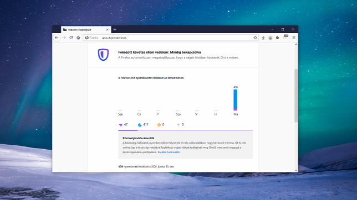Select the cross-site cookies tab 411
The height and width of the screenshot is (200, 357).
coord(143,125)
